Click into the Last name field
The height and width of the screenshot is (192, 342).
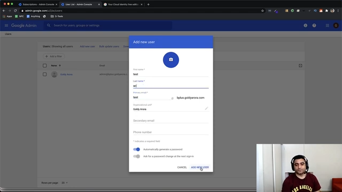(171, 86)
